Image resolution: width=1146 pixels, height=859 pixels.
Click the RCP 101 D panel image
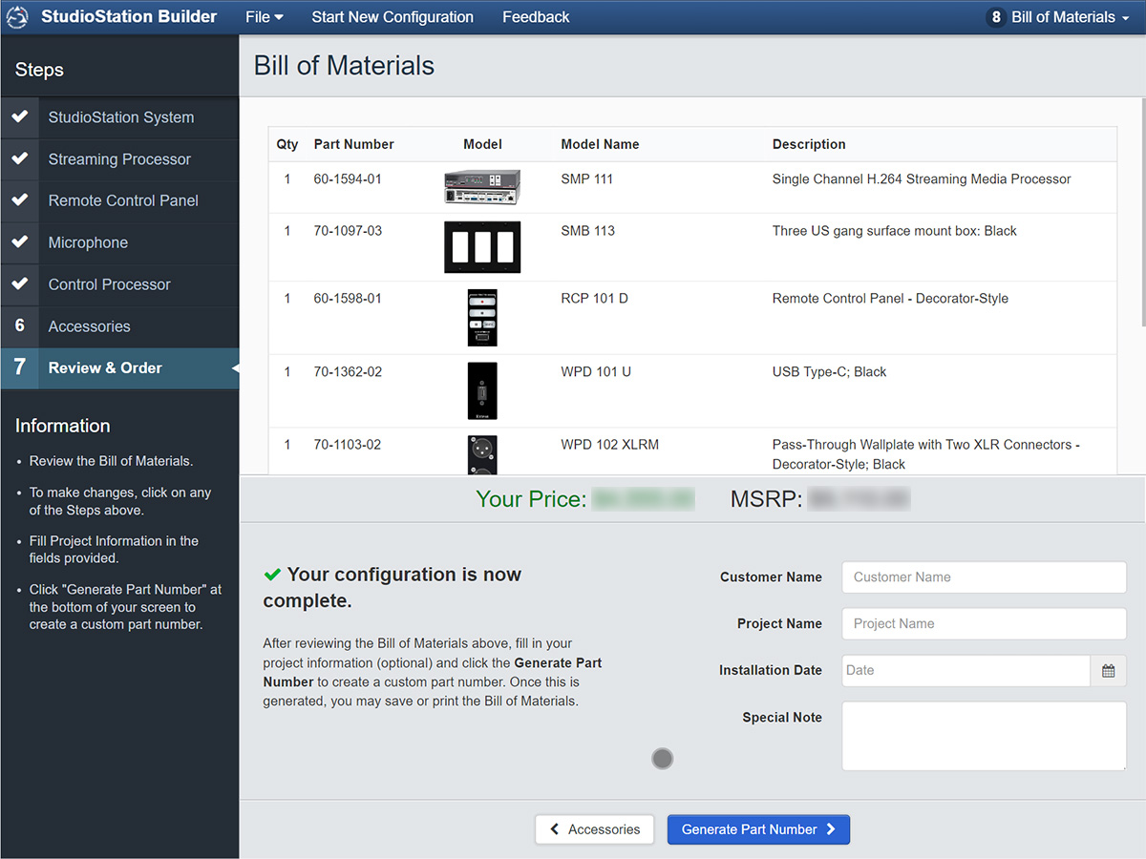(x=482, y=318)
